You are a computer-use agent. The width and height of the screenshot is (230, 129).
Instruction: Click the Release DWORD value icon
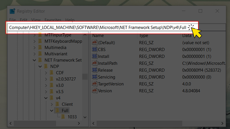coord(95,70)
